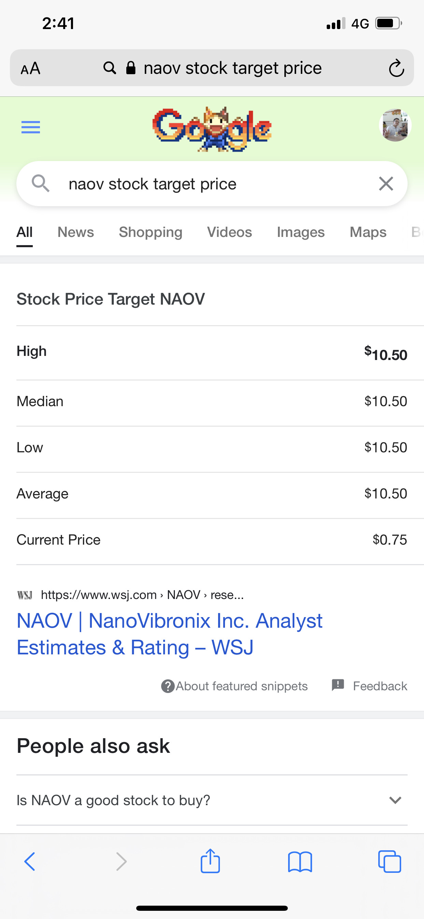Viewport: 424px width, 919px height.
Task: Open the NanoVibronix Analyst Estimates WSJ link
Action: 170,634
